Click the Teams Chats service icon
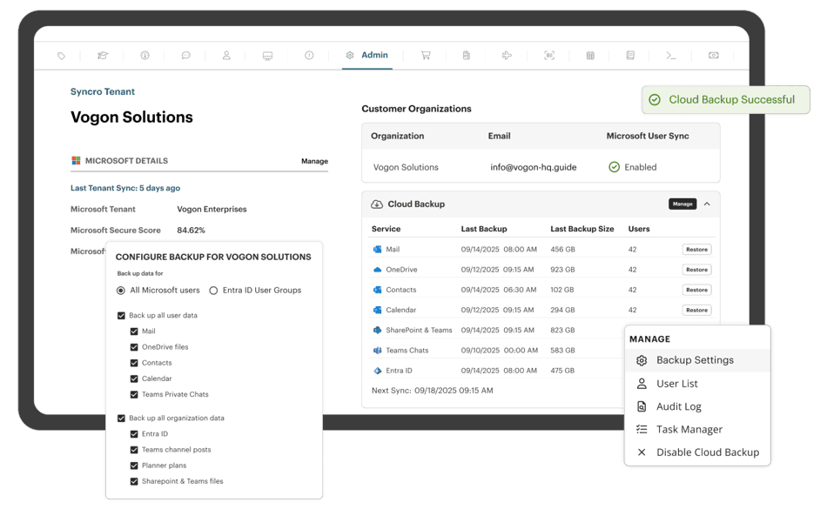Screen dimensions: 827x509 tap(378, 351)
